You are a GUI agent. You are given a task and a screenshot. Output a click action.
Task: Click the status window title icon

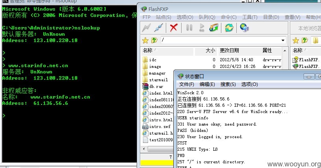(x=180, y=76)
